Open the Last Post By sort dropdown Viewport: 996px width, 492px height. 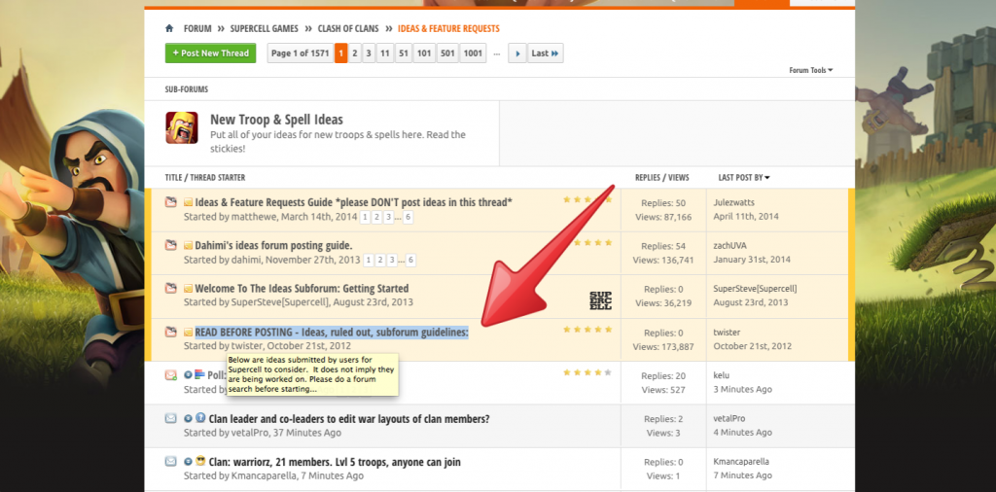[744, 178]
